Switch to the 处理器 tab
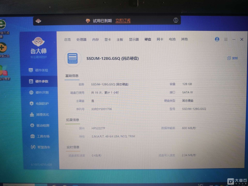 click(81, 40)
